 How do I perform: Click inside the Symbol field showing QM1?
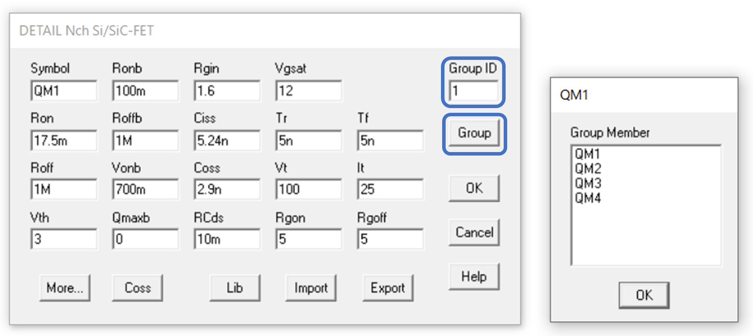coord(63,91)
